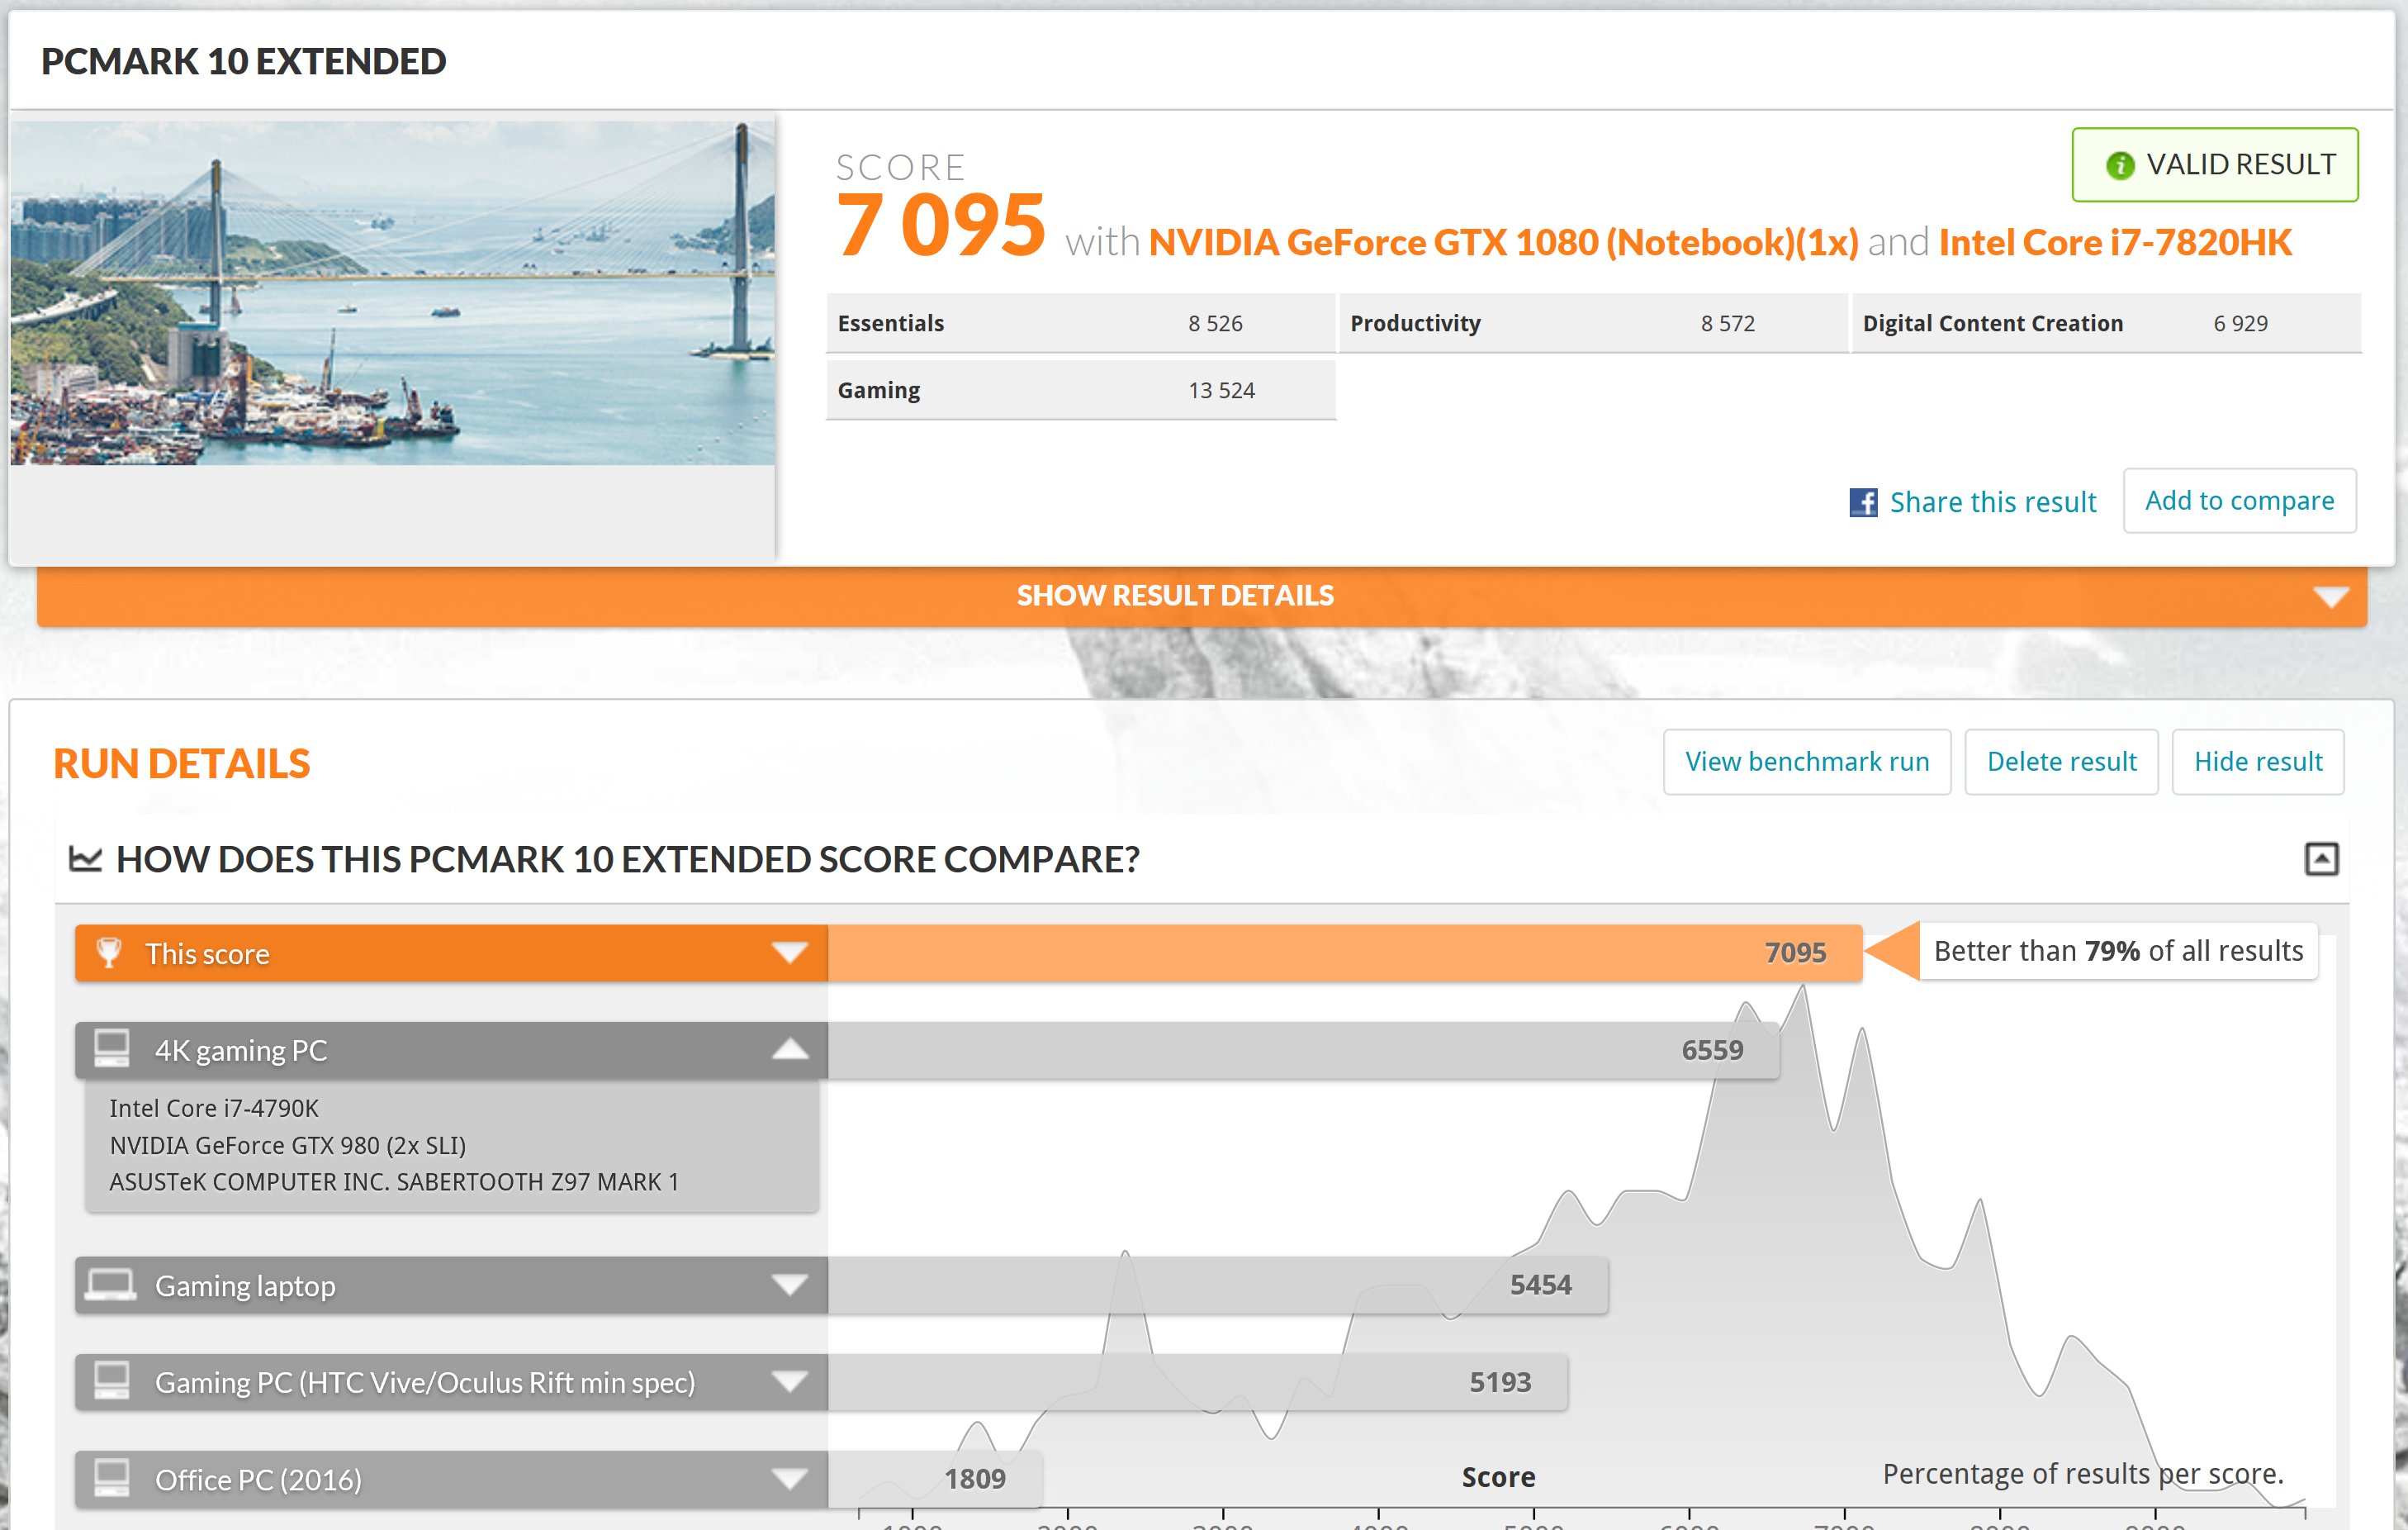Click the Delete result button

tap(2061, 762)
